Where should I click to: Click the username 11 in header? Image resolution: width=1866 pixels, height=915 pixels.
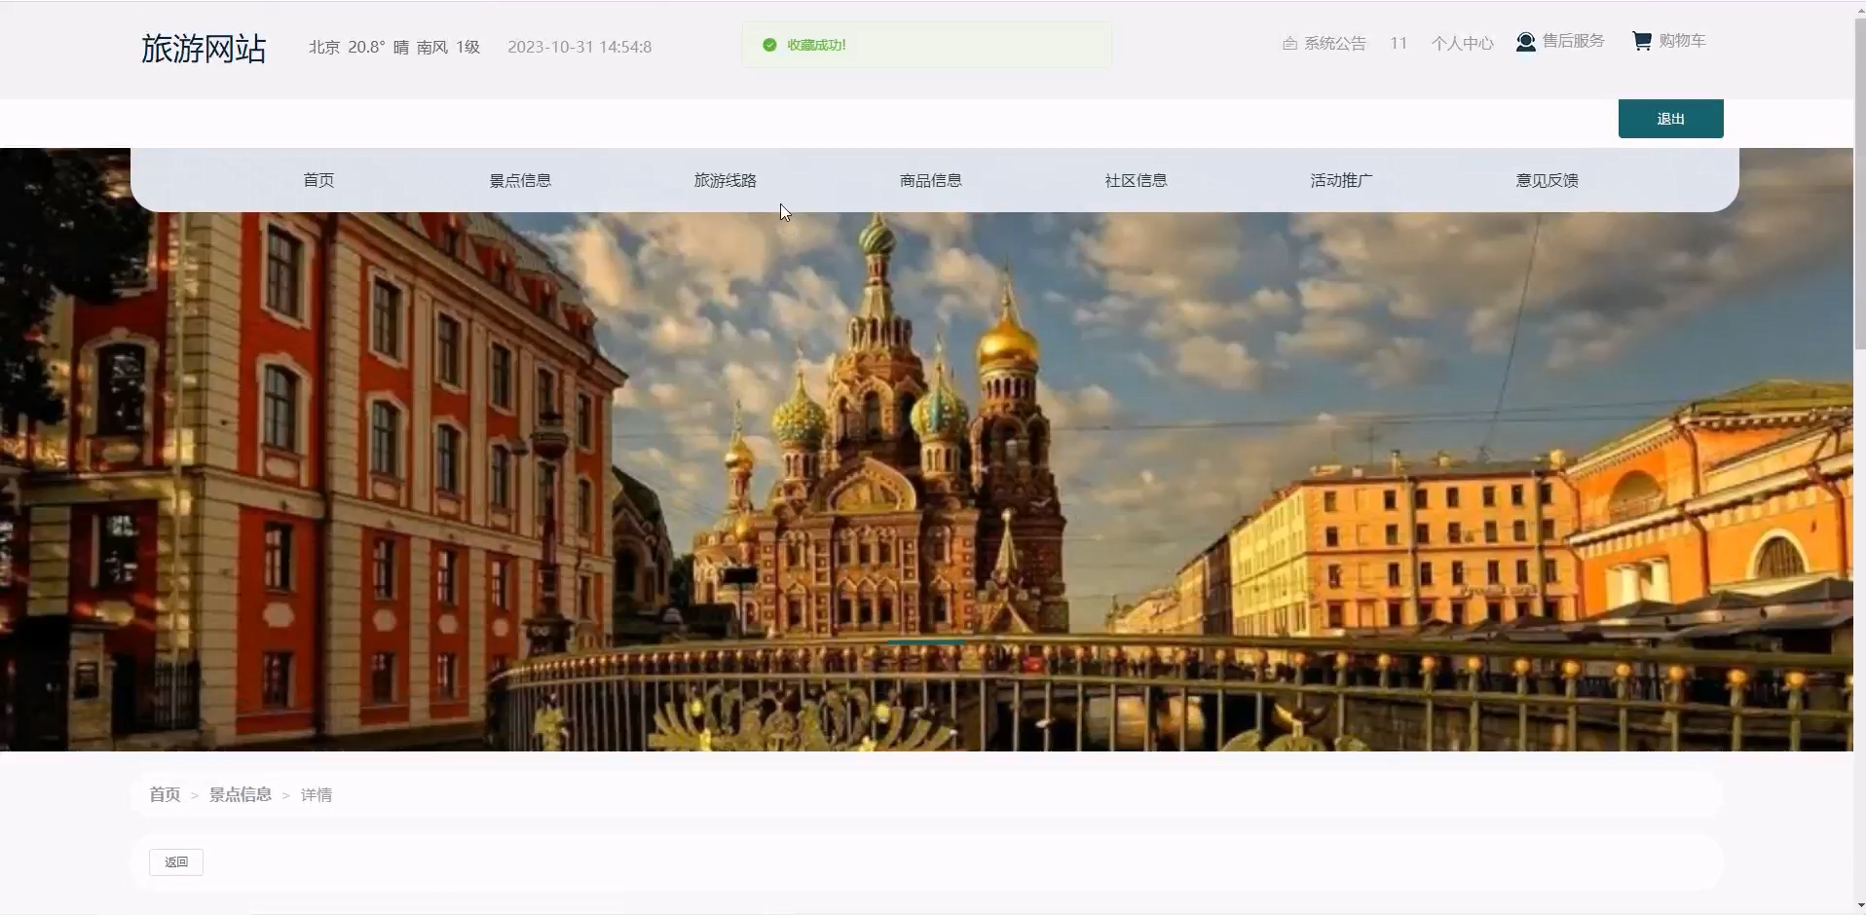(1399, 44)
